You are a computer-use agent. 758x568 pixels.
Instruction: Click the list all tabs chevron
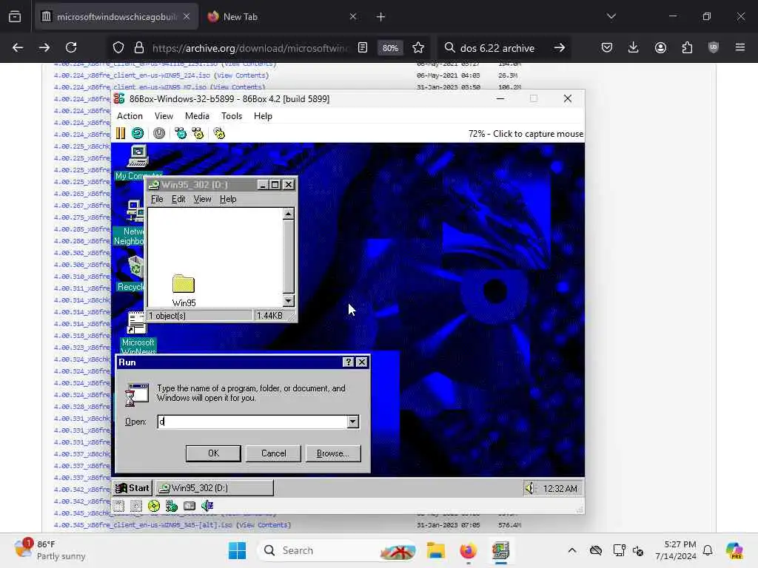tap(611, 16)
